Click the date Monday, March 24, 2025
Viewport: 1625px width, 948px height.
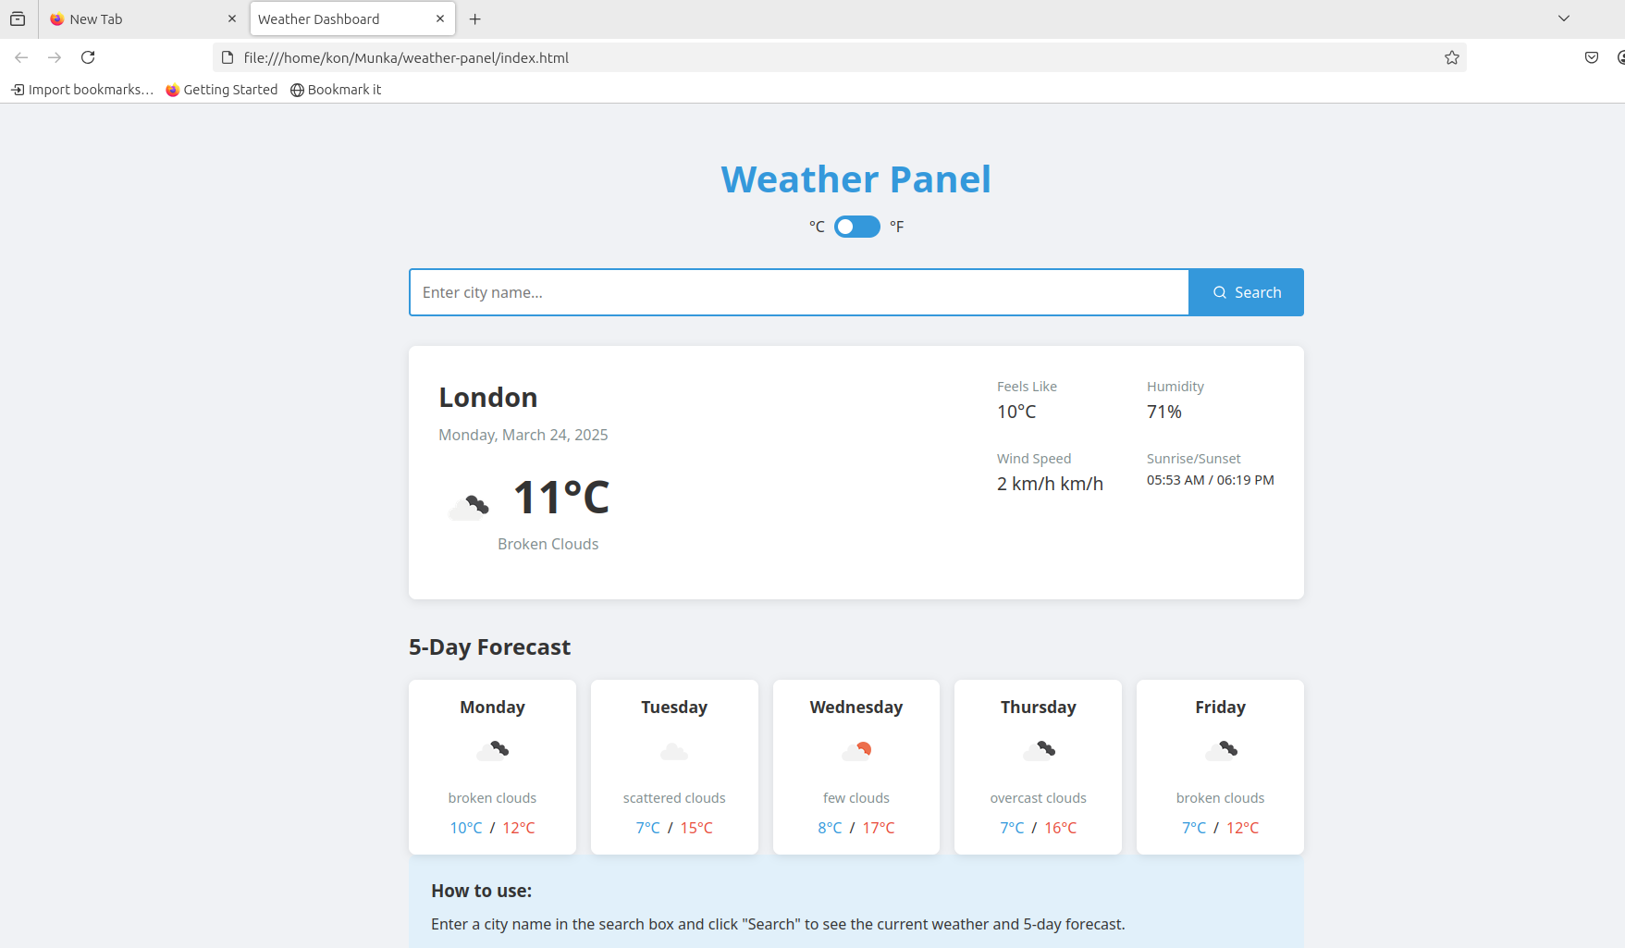[523, 435]
